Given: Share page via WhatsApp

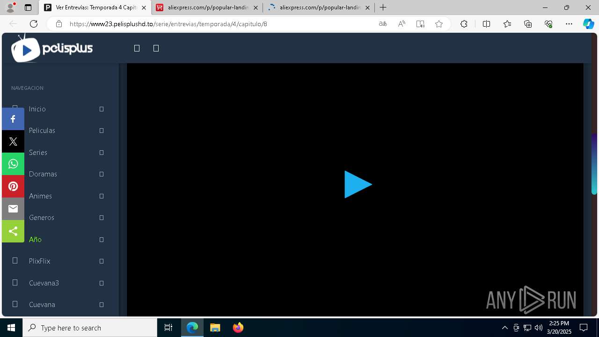Looking at the screenshot, I should click(13, 164).
